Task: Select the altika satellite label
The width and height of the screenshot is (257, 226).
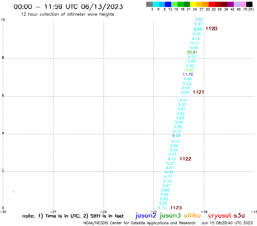Action: click(x=192, y=216)
